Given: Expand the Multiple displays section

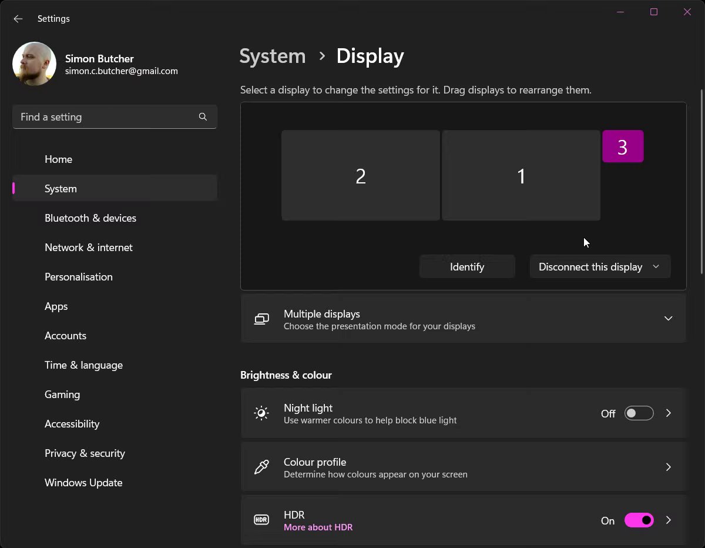Looking at the screenshot, I should click(668, 319).
